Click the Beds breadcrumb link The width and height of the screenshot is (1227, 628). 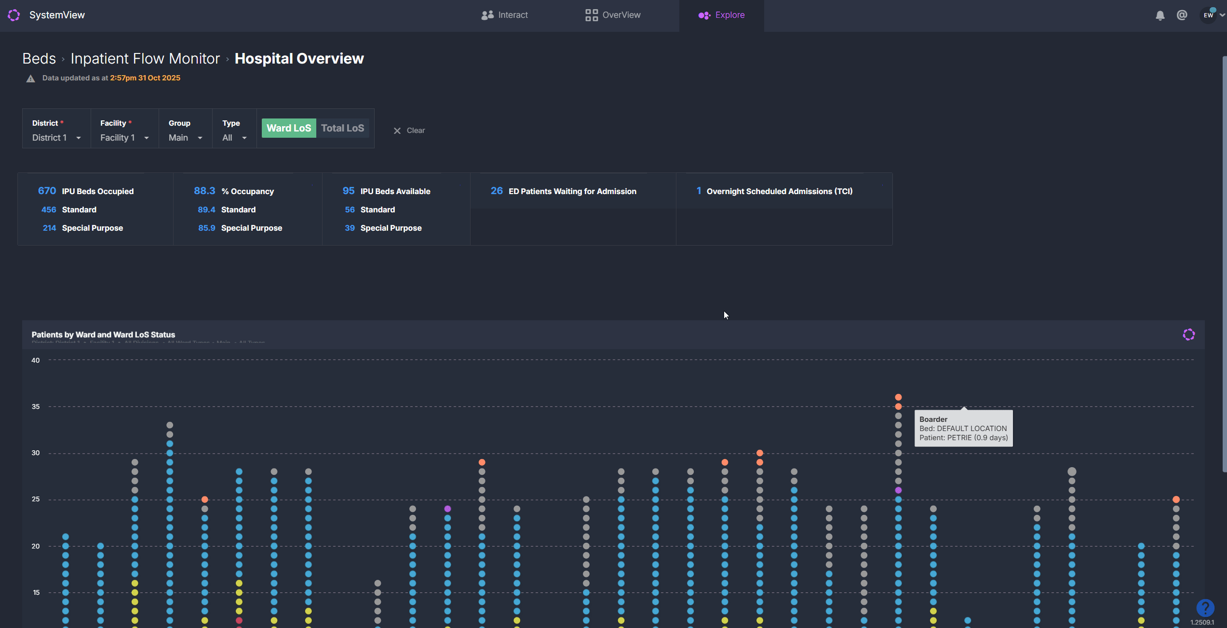39,59
